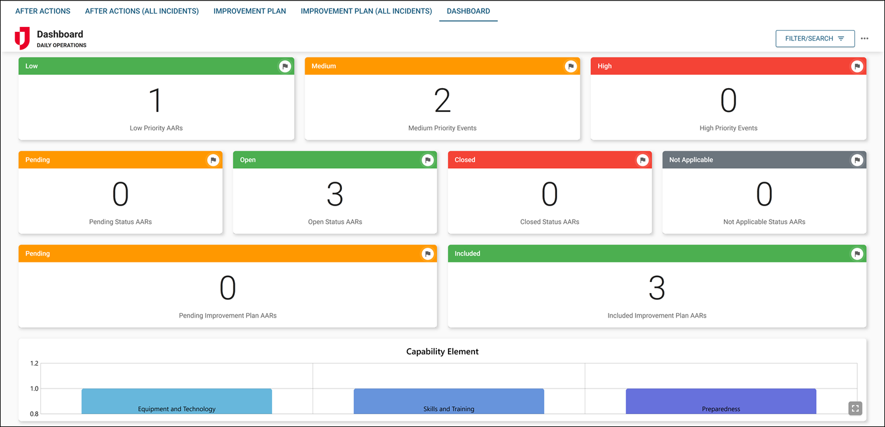This screenshot has width=885, height=427.
Task: Open the ellipsis overflow menu
Action: tap(865, 38)
